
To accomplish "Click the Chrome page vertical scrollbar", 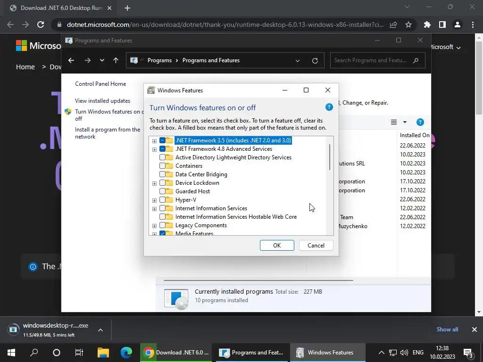I will click(x=479, y=79).
